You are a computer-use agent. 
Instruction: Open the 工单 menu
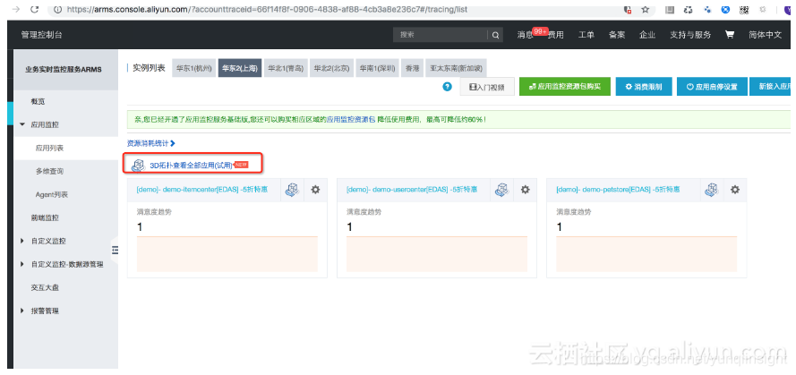(x=586, y=35)
